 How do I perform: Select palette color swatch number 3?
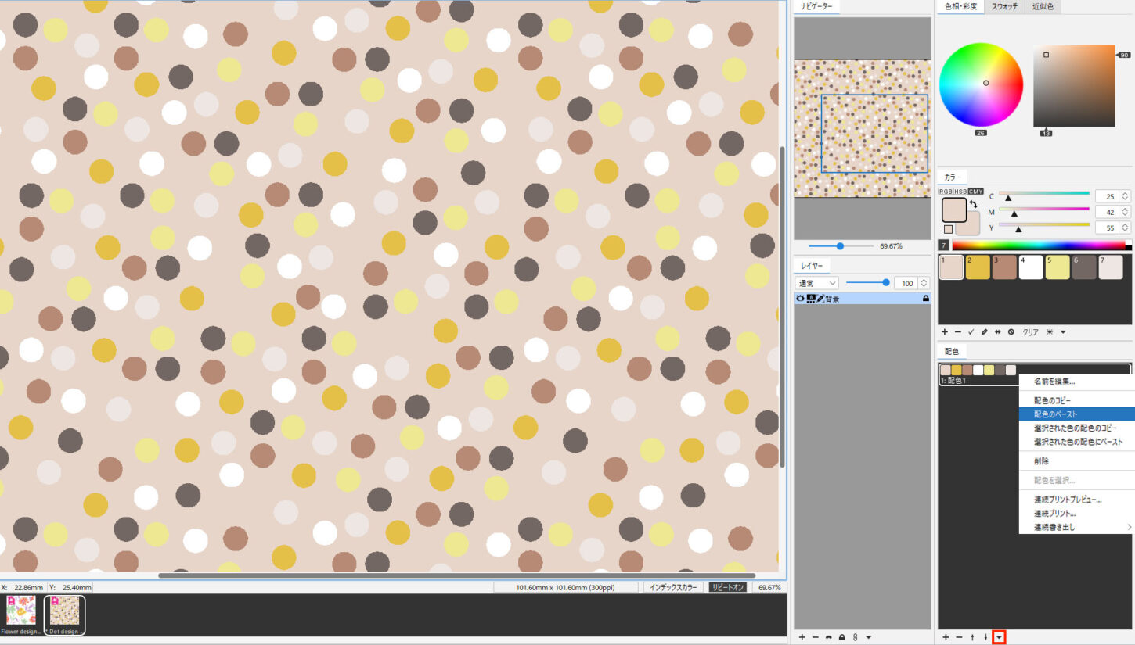(1004, 267)
